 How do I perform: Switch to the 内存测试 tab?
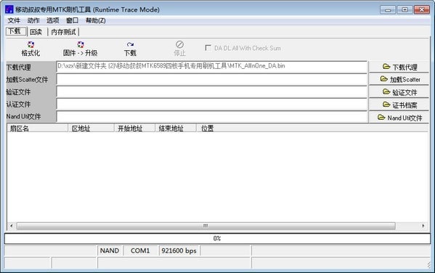click(x=63, y=32)
